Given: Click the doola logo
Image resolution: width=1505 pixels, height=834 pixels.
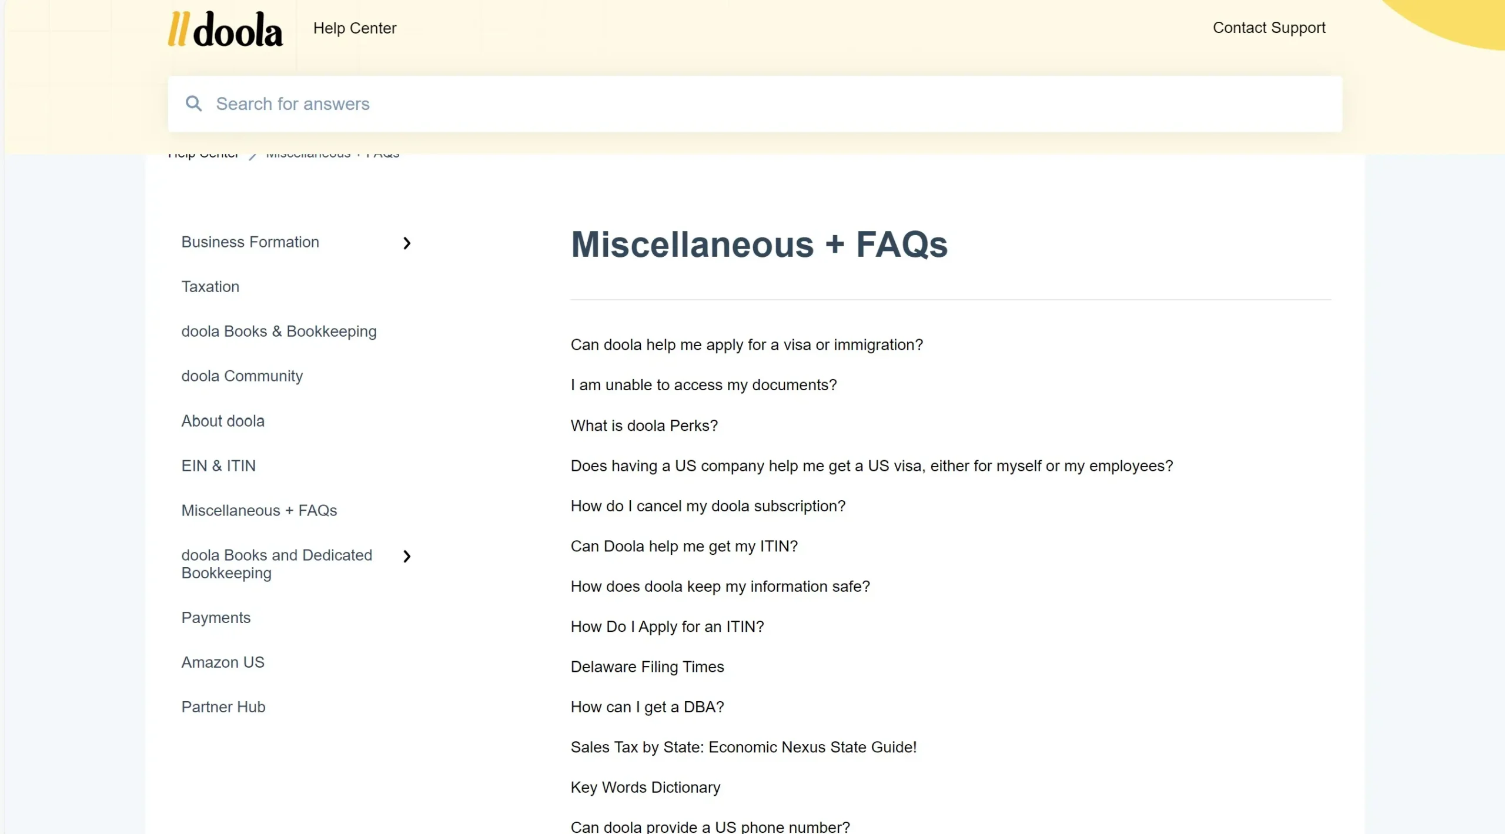Looking at the screenshot, I should (x=225, y=29).
